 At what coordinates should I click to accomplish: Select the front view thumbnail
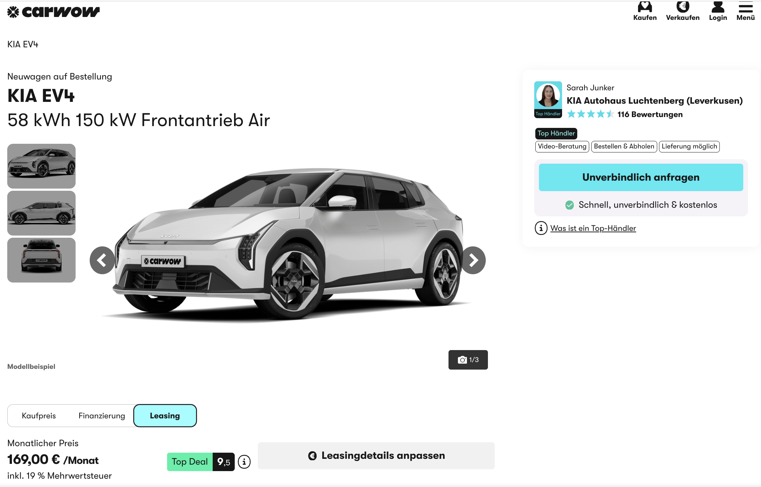coord(41,166)
